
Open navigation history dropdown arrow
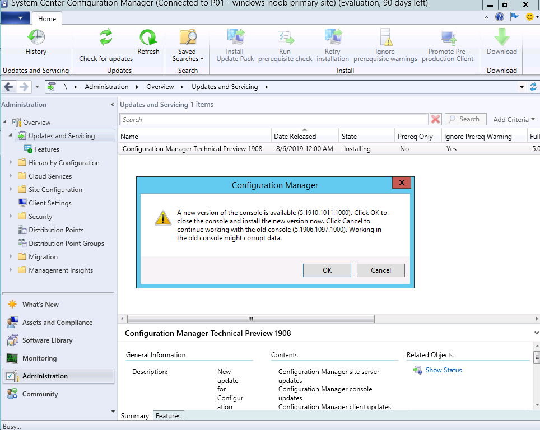tap(37, 87)
